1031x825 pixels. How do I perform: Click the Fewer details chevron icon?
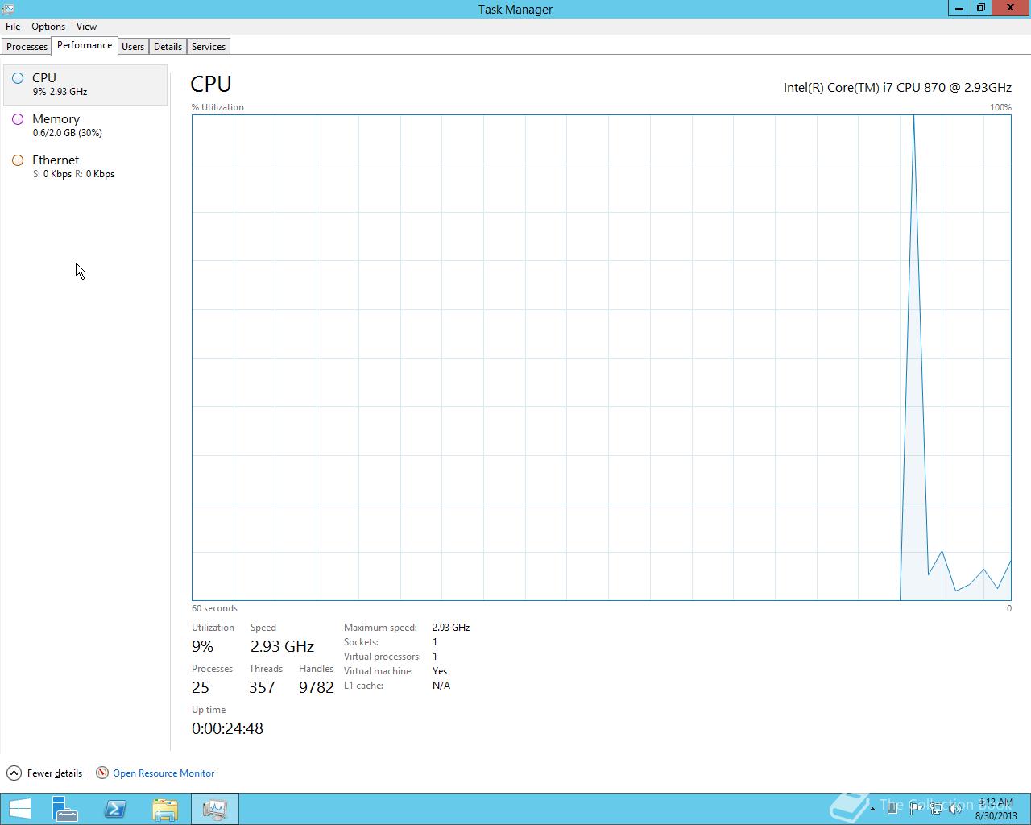click(14, 773)
